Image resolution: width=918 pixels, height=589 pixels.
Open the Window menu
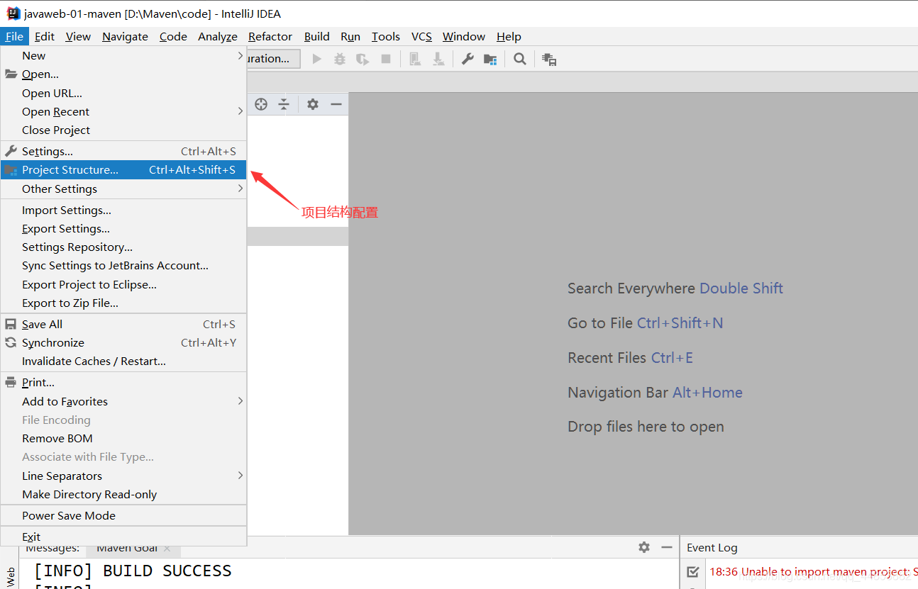click(x=464, y=36)
